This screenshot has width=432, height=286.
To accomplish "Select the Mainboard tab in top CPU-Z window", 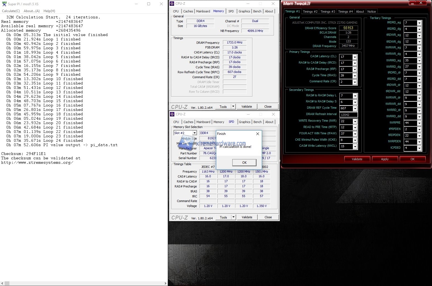I will [x=203, y=11].
